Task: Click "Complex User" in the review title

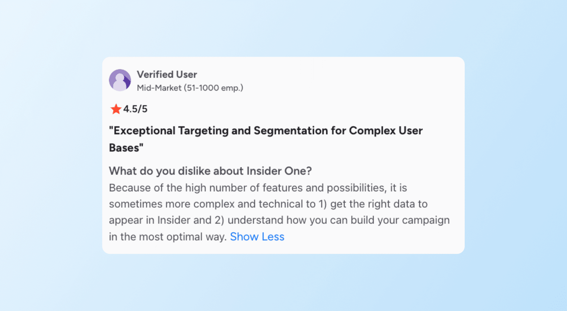Action: click(x=386, y=131)
